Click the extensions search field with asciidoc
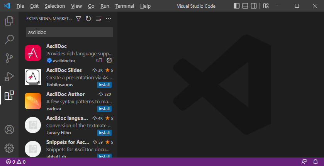 coord(70,32)
